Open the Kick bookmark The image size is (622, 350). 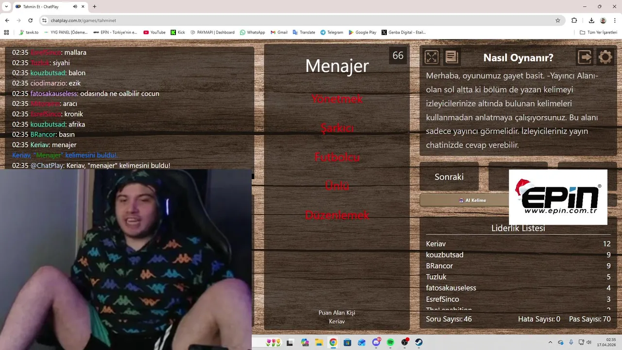coord(178,33)
